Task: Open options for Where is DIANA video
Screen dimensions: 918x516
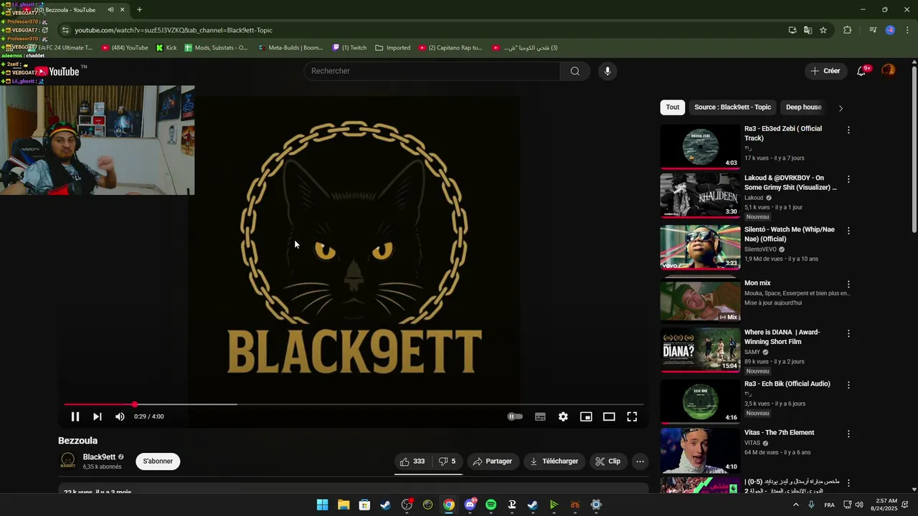Action: [848, 333]
